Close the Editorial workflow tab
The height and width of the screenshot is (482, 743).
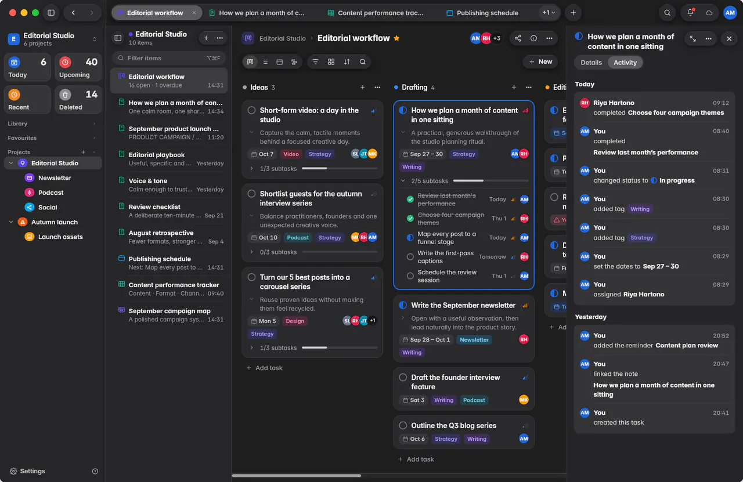click(x=194, y=13)
